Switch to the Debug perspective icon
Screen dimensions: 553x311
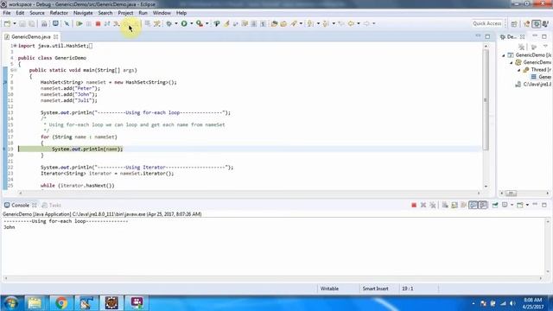tap(537, 23)
